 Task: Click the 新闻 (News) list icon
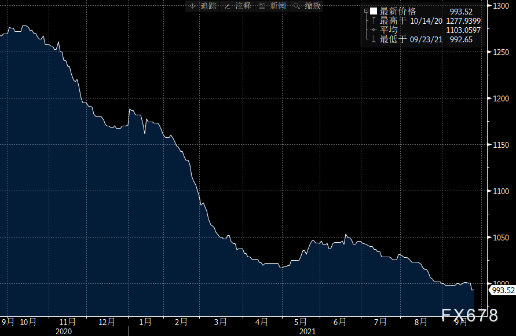point(262,6)
